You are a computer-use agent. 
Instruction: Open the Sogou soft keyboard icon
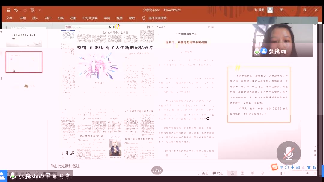point(298,167)
